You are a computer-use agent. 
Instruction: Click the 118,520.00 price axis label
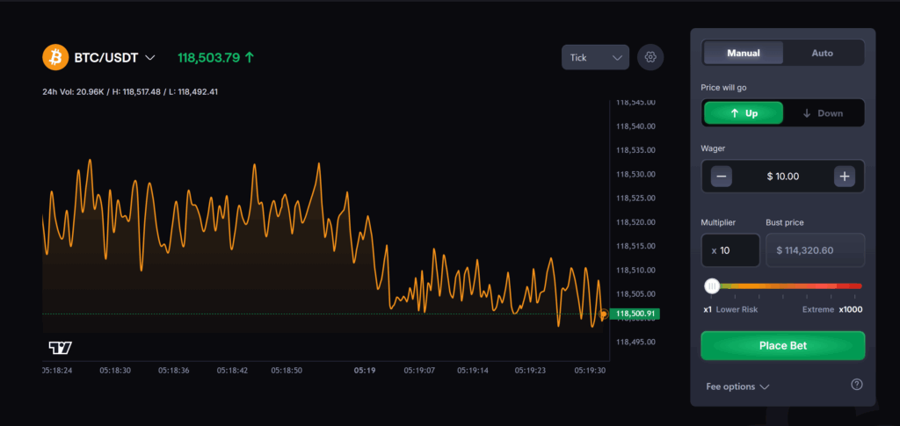pos(635,222)
